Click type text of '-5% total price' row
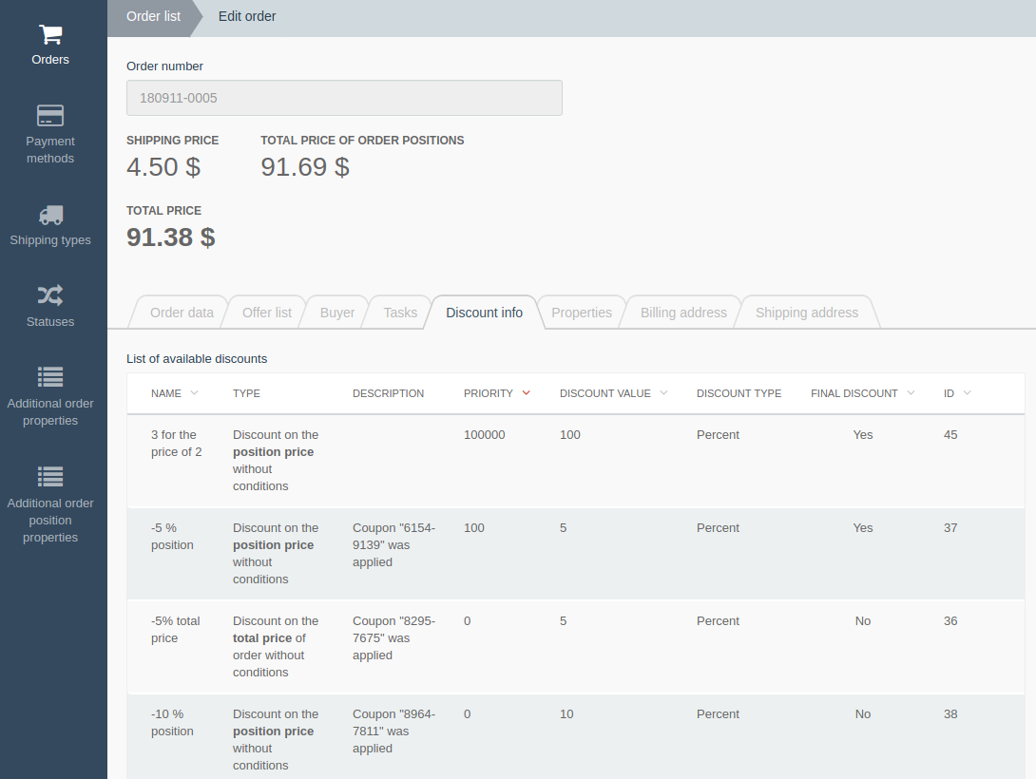 pos(276,647)
